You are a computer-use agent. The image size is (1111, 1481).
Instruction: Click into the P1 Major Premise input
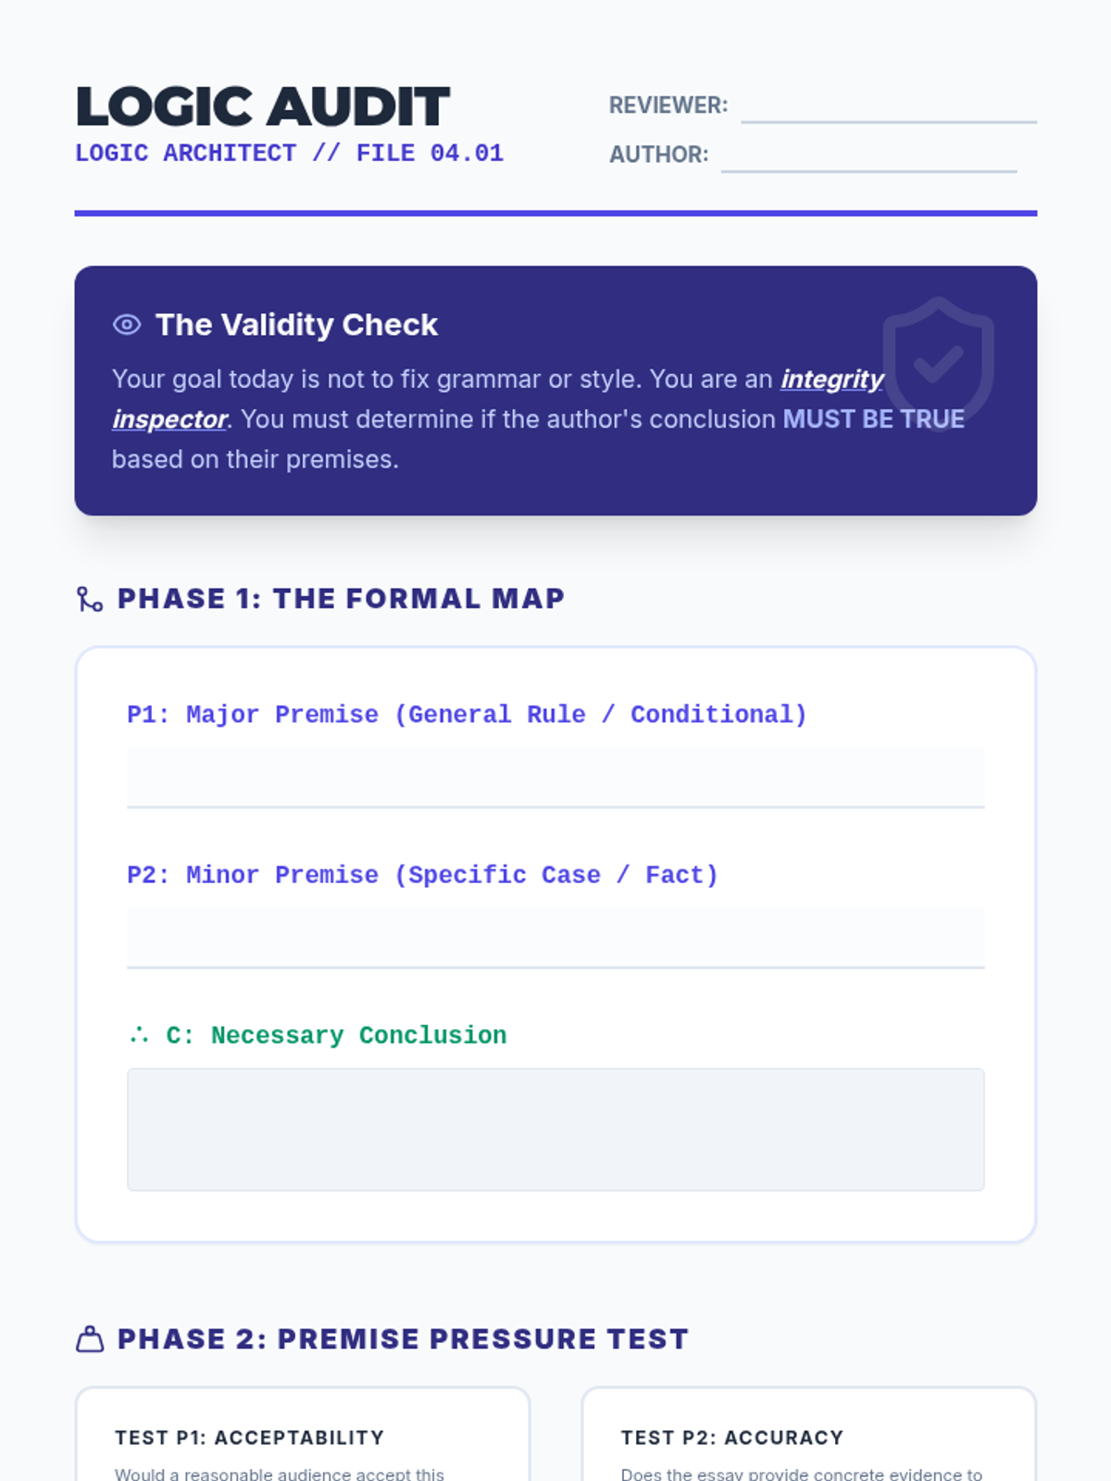(x=555, y=778)
